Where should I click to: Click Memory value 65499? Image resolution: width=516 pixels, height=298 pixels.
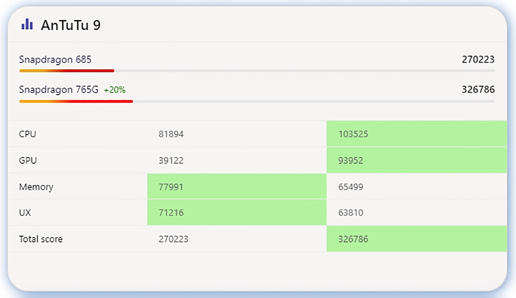point(351,187)
